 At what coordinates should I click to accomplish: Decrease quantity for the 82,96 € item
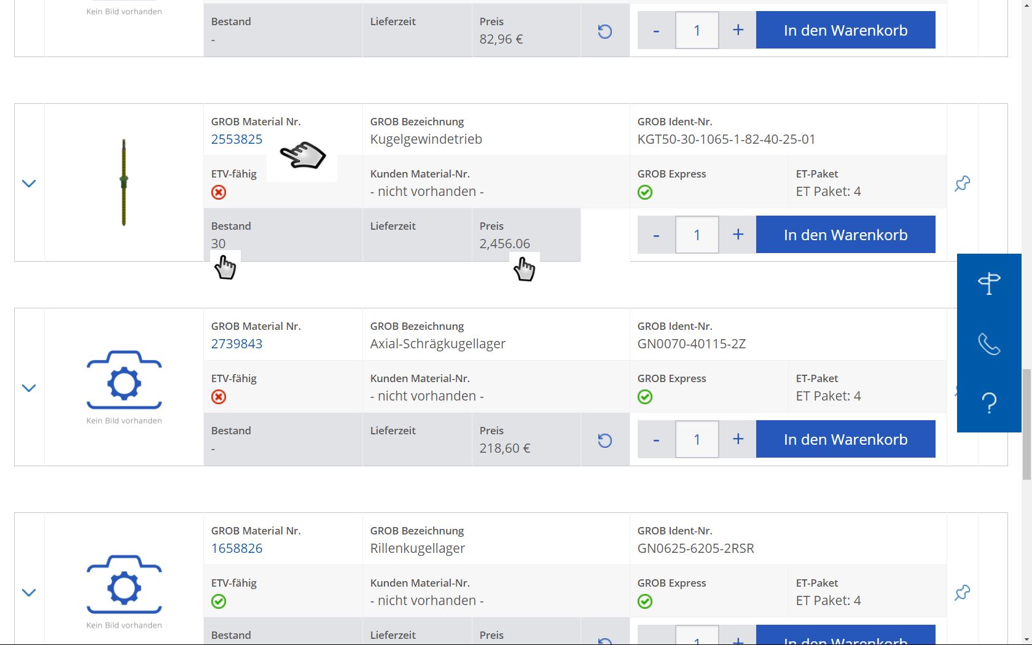[x=656, y=29]
